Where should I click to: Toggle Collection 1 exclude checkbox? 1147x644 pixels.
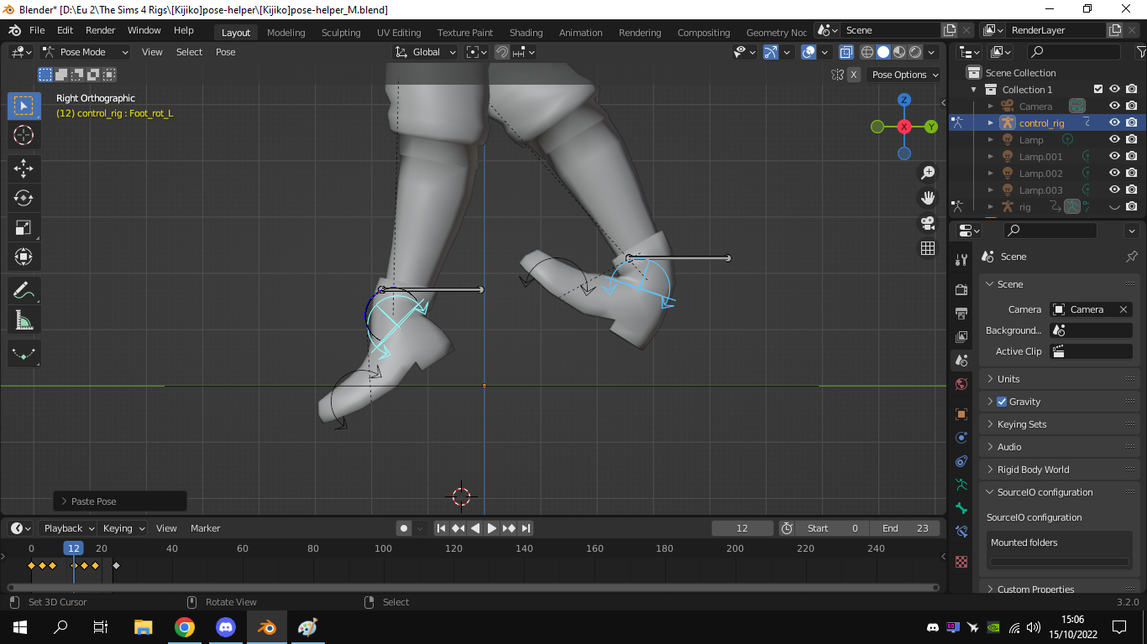point(1097,89)
